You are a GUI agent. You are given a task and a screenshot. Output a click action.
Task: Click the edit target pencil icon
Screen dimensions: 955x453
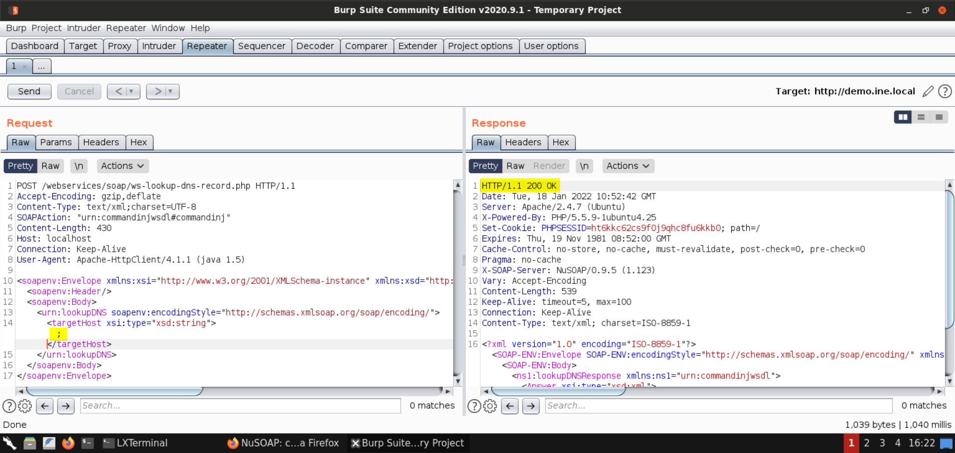[928, 91]
